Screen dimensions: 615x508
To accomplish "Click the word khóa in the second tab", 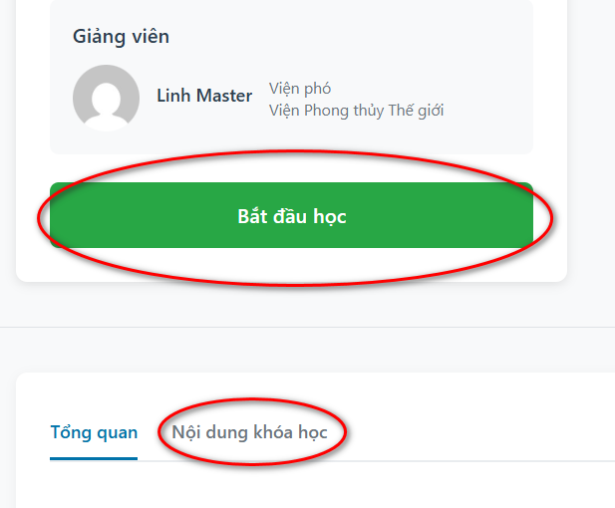I will (x=273, y=432).
